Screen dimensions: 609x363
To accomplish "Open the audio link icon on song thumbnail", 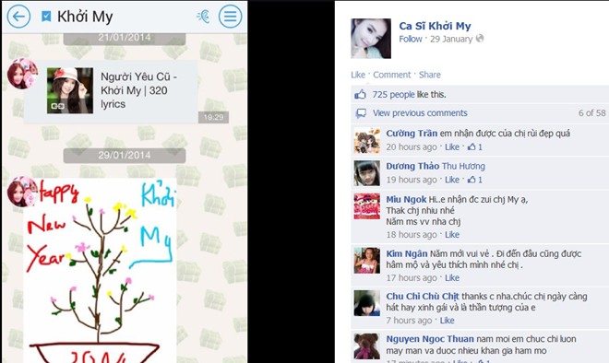I will click(x=57, y=106).
